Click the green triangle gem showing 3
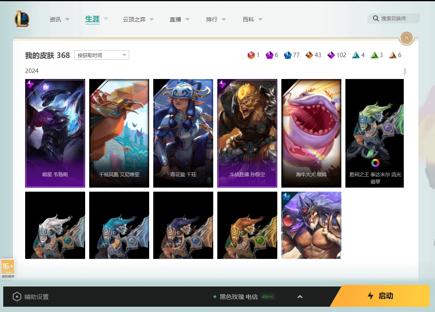Screen dimensions: 435x312 375,55
